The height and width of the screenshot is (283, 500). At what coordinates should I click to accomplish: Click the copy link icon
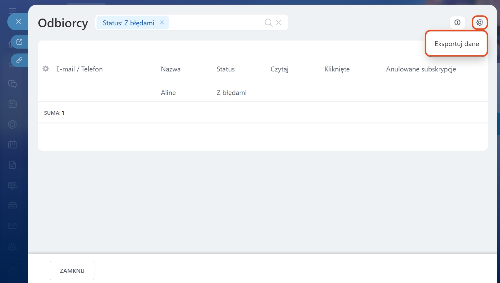tap(19, 60)
